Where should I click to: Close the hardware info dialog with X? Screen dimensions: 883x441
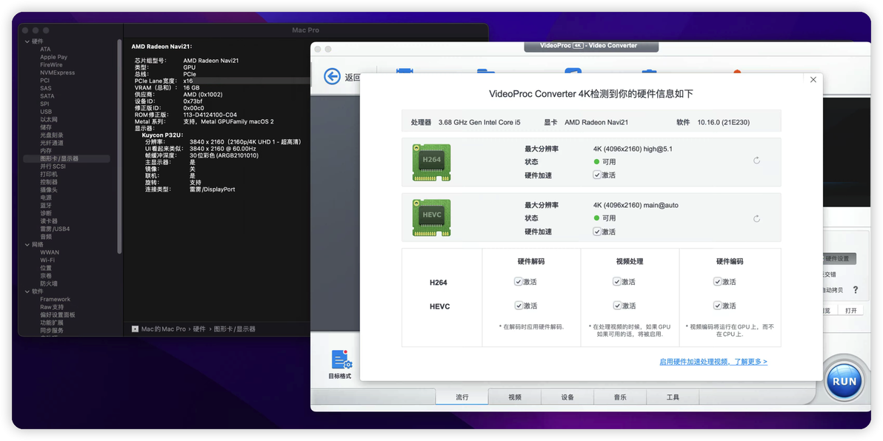(813, 80)
